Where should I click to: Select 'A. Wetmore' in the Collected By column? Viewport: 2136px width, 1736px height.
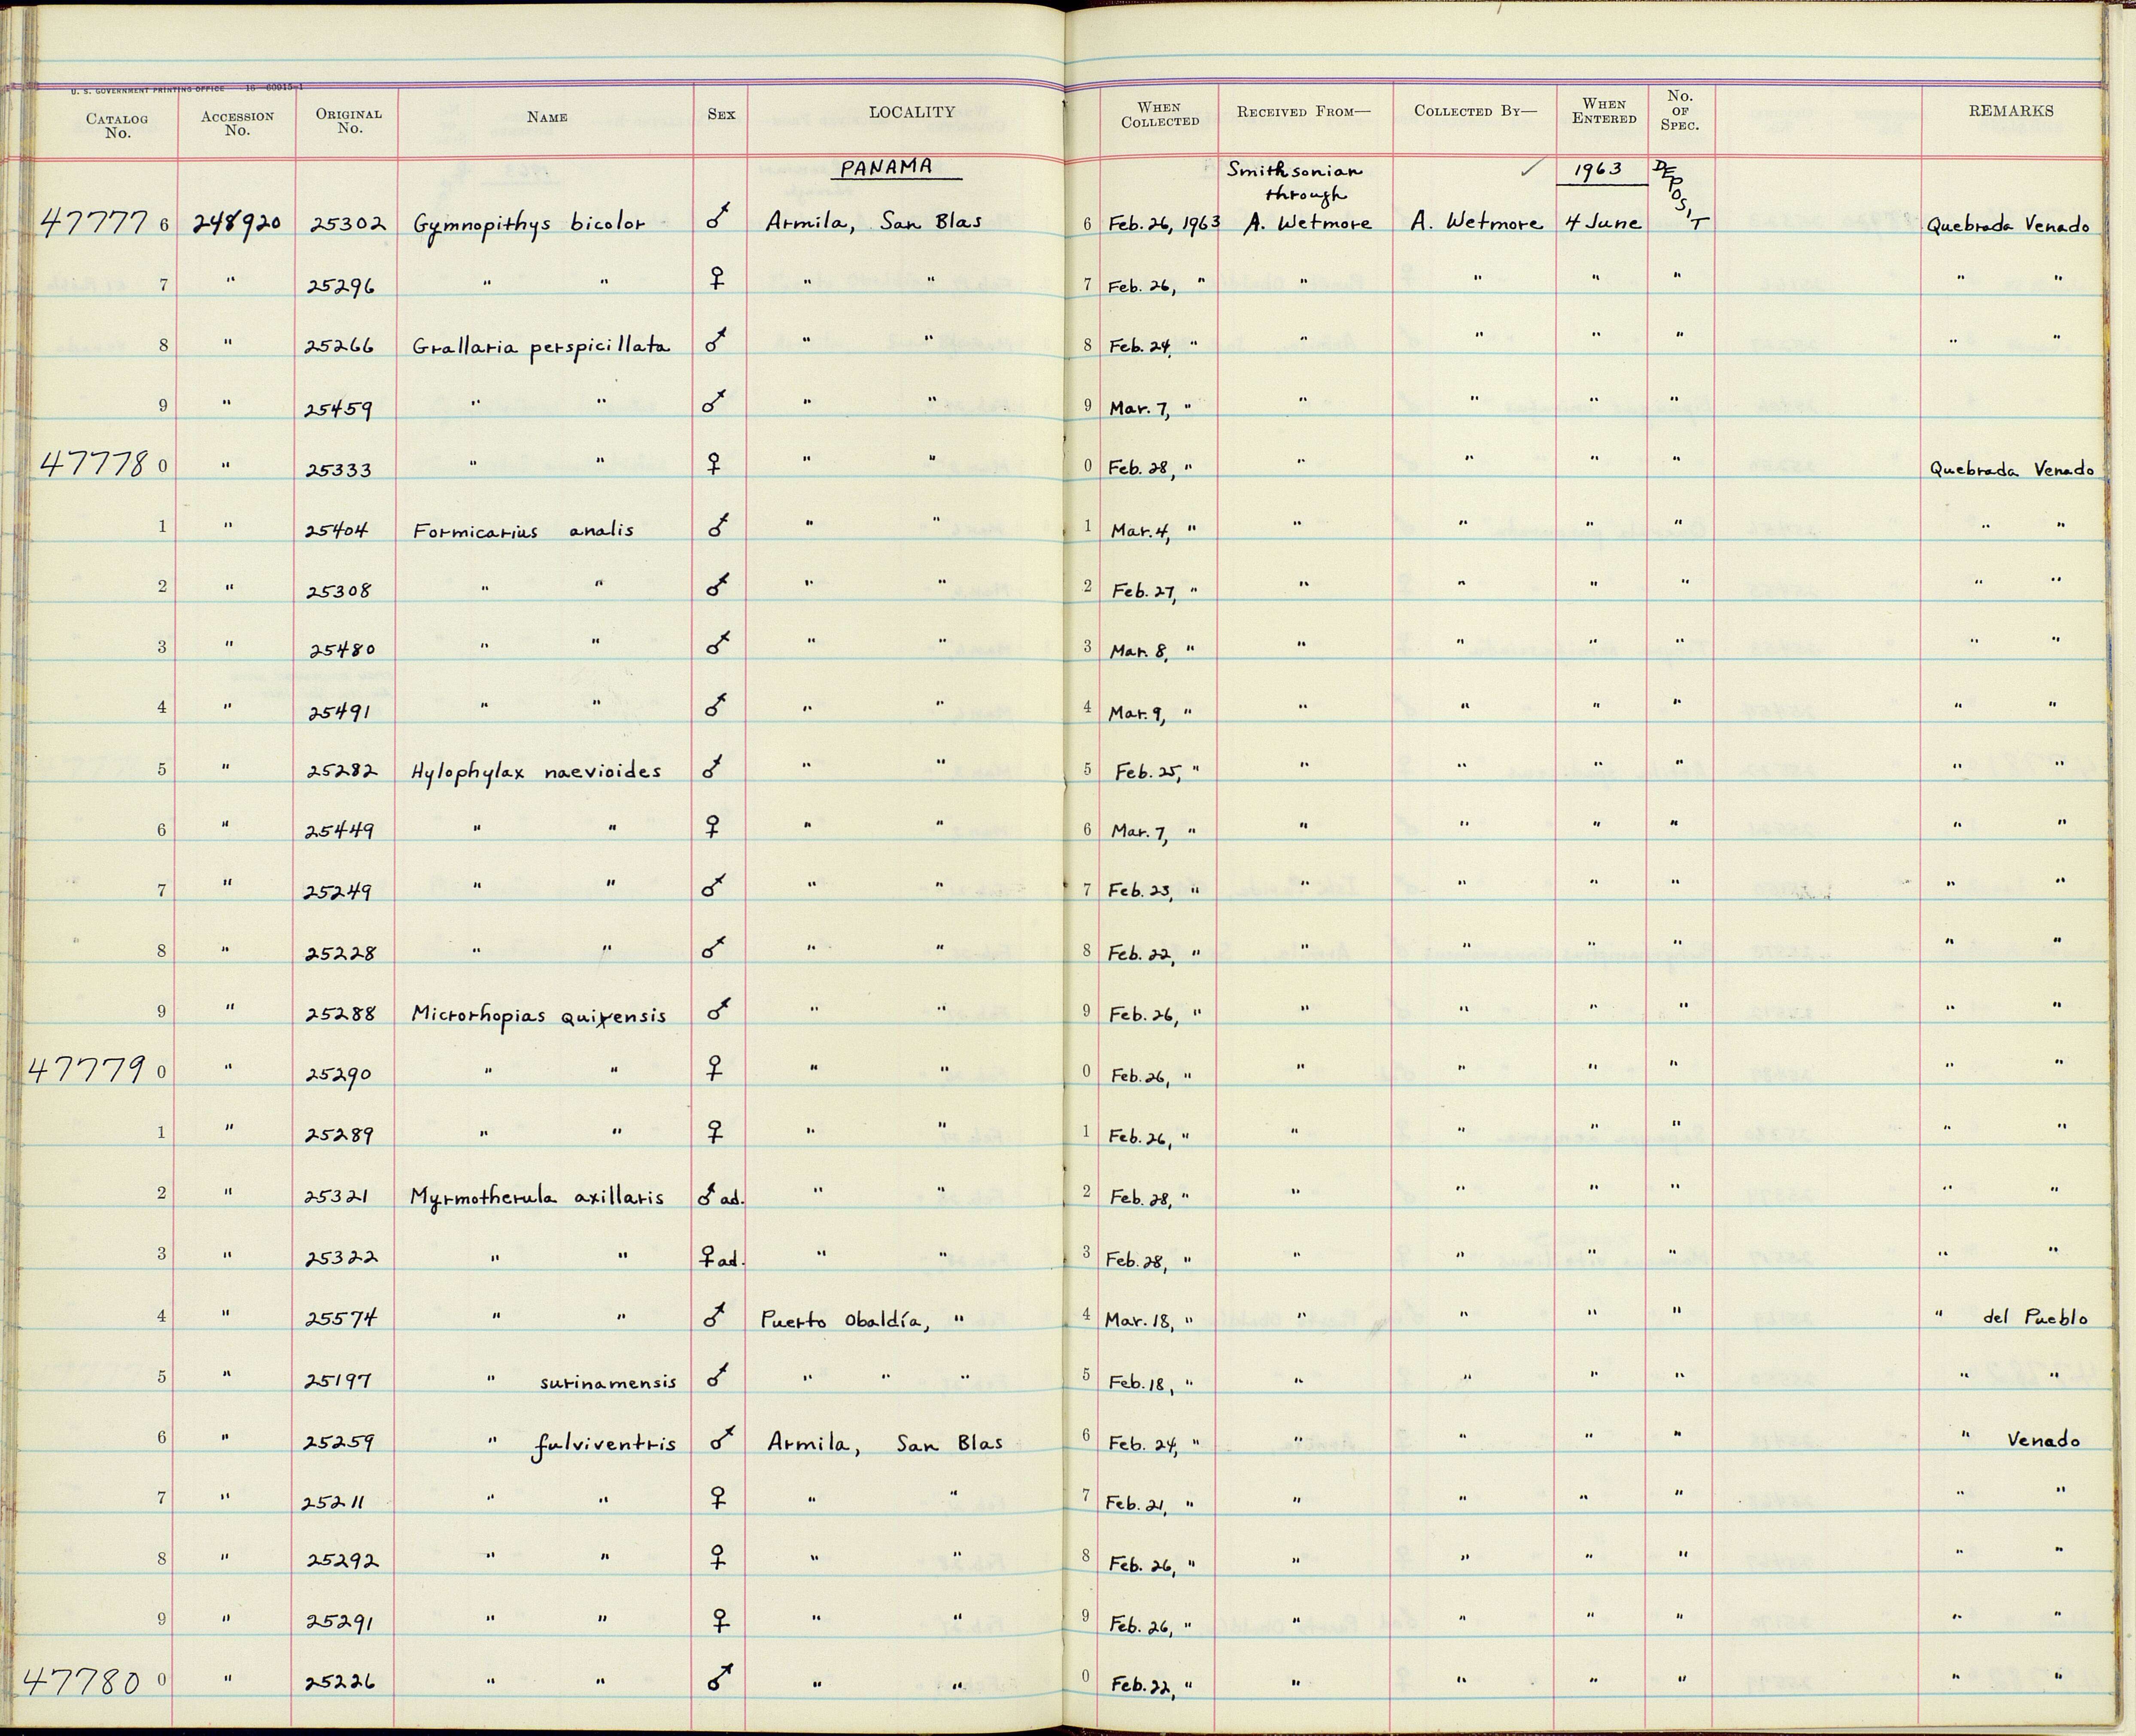tap(1476, 223)
